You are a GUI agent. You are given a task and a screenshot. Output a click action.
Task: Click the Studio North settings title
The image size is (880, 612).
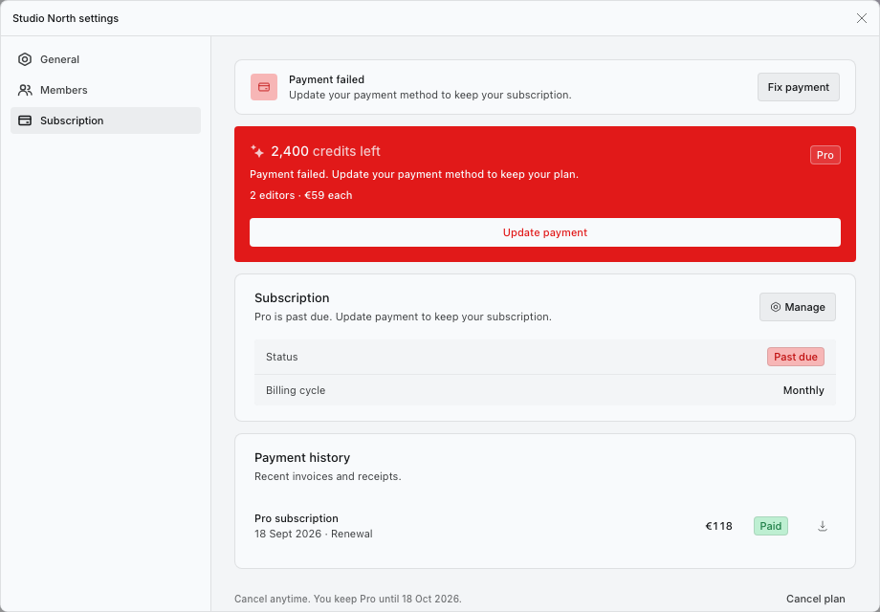(x=66, y=18)
